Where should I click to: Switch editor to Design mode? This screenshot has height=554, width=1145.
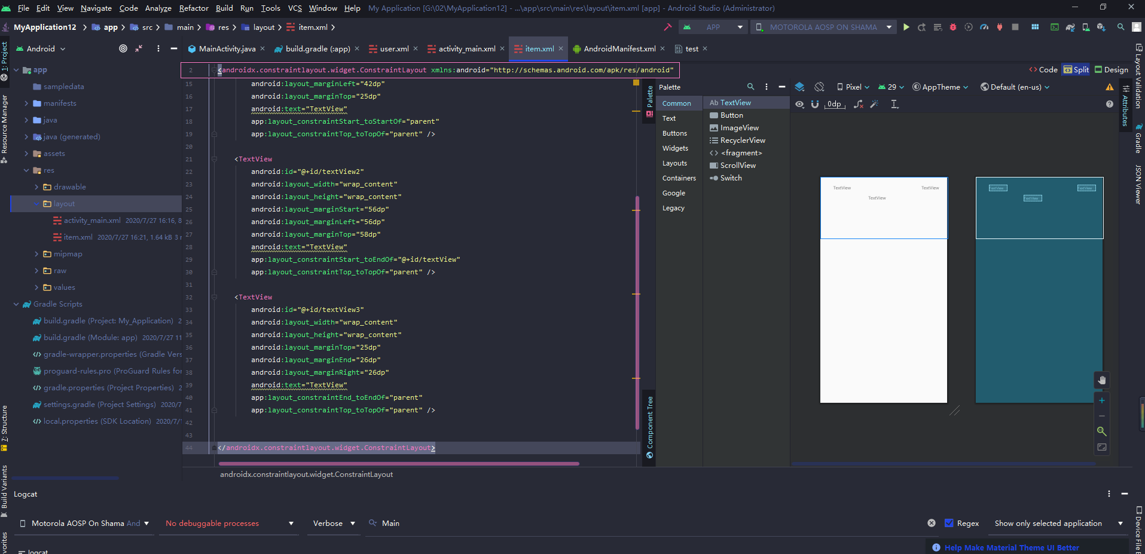coord(1112,69)
